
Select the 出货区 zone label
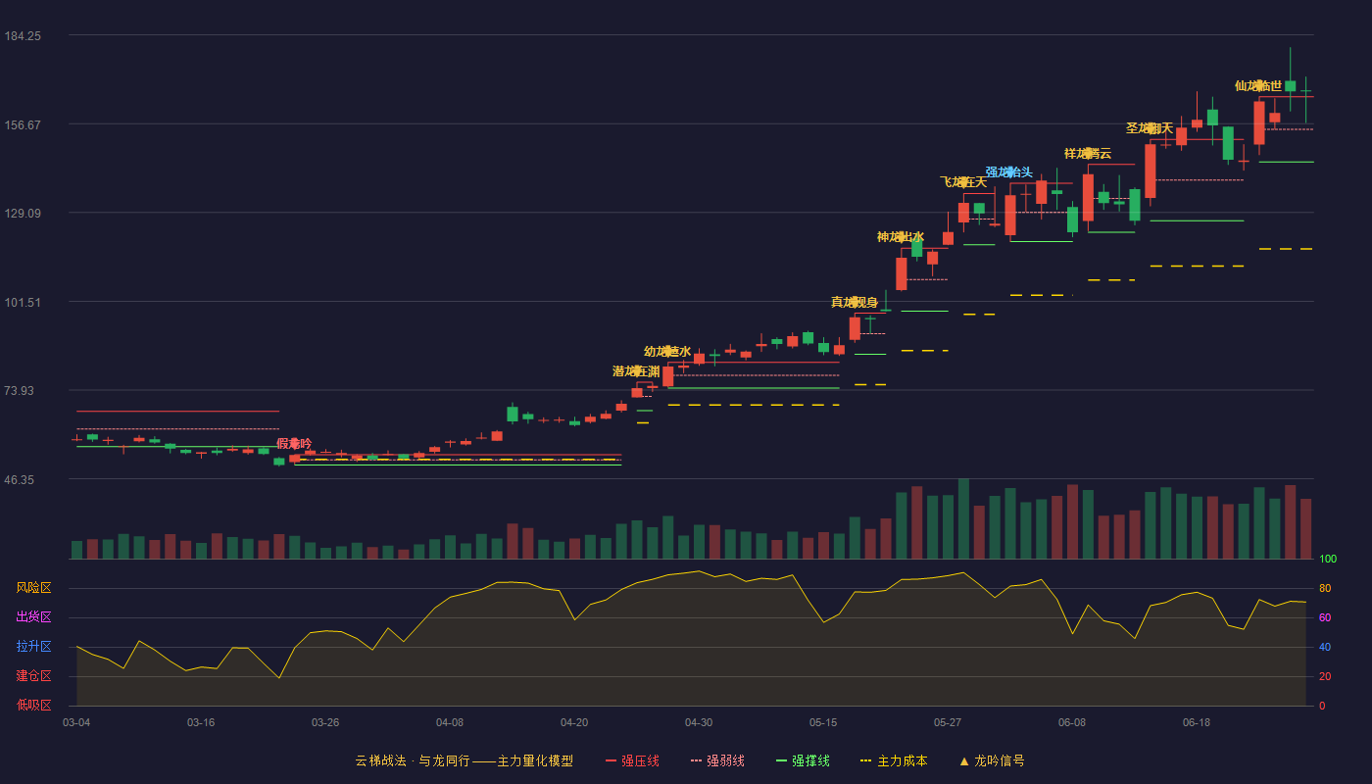tap(33, 617)
